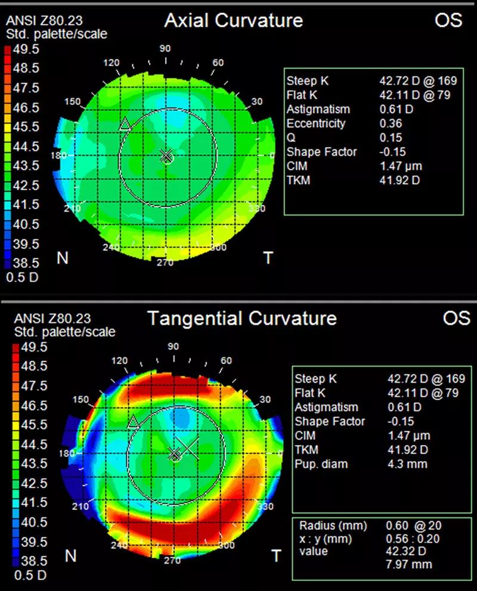Click the Axial Curvature title

pos(234,20)
